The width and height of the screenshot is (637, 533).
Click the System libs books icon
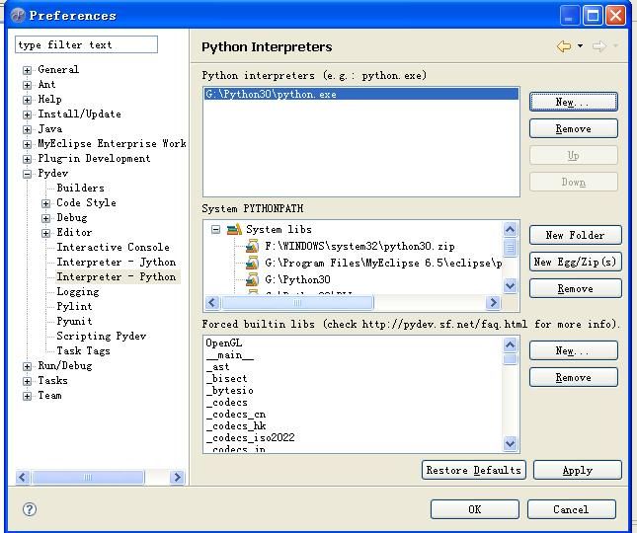click(234, 229)
